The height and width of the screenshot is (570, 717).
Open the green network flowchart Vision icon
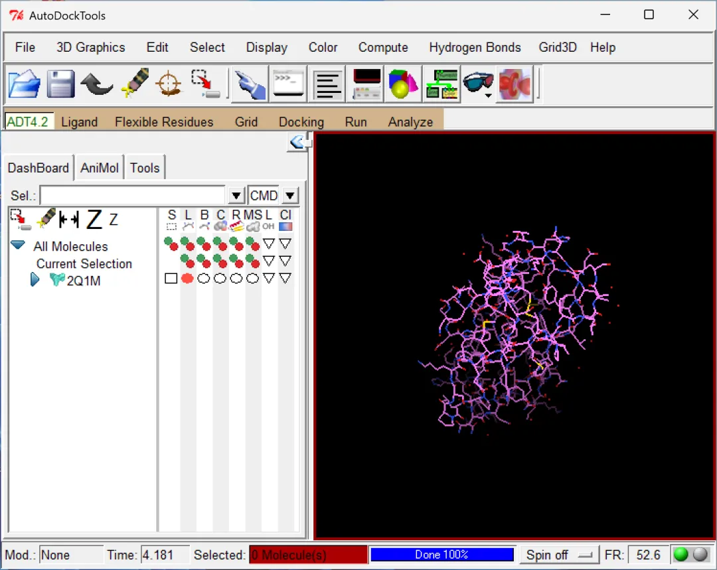(x=441, y=84)
